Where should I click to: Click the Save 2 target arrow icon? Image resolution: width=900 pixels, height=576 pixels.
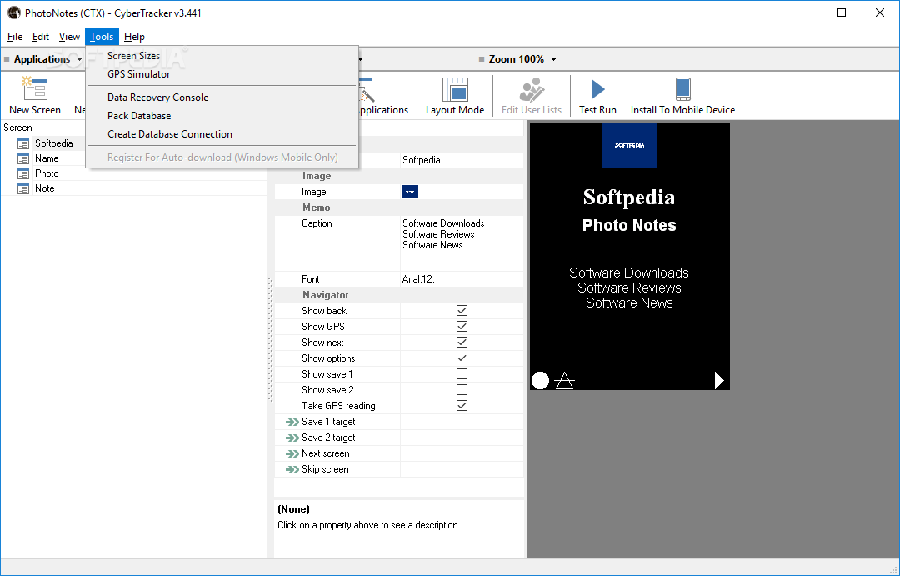tap(292, 438)
